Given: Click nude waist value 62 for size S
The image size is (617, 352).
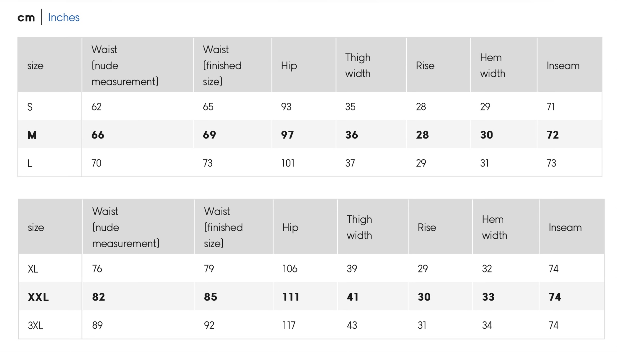Looking at the screenshot, I should [97, 107].
